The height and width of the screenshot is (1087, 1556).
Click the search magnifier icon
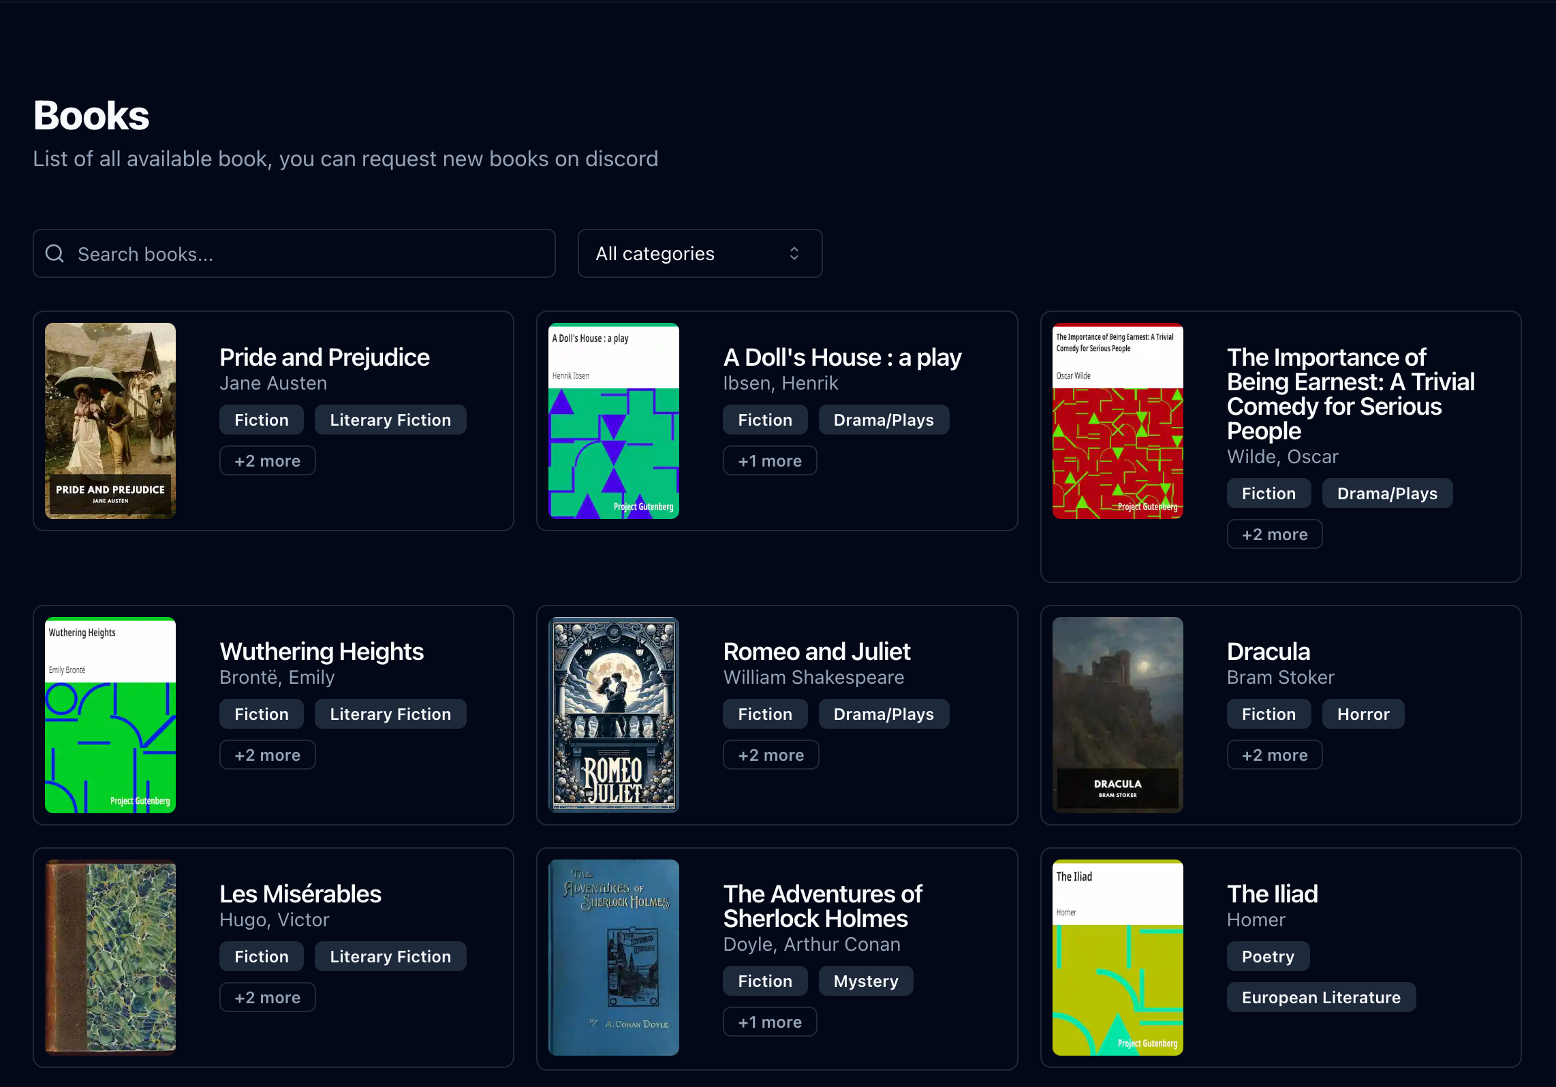[x=55, y=254]
